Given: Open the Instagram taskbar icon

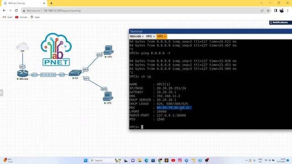Looking at the screenshot, I should (180, 160).
